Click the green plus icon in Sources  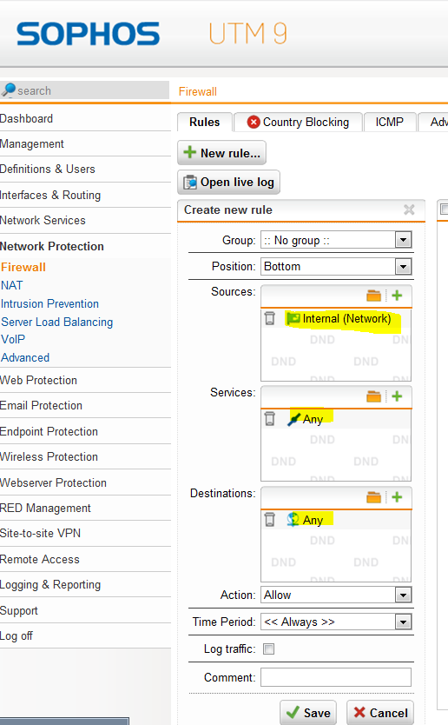pyautogui.click(x=397, y=296)
